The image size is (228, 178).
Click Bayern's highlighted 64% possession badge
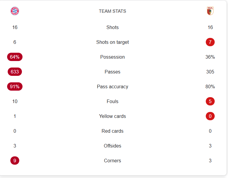click(15, 57)
